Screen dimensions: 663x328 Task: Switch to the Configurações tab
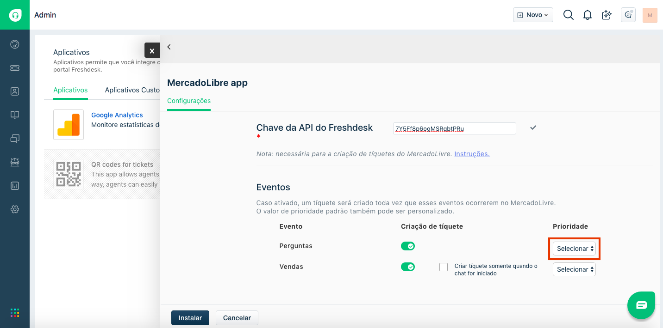point(189,101)
